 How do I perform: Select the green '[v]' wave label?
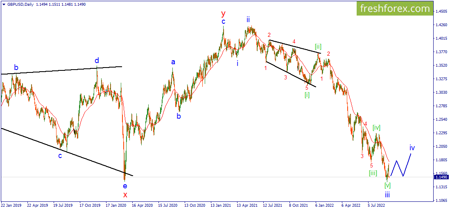[388, 185]
